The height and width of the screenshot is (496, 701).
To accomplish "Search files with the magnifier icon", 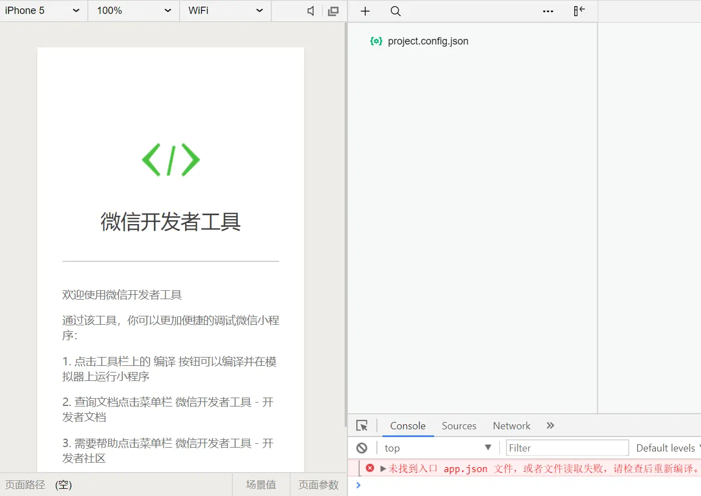I will [x=396, y=11].
